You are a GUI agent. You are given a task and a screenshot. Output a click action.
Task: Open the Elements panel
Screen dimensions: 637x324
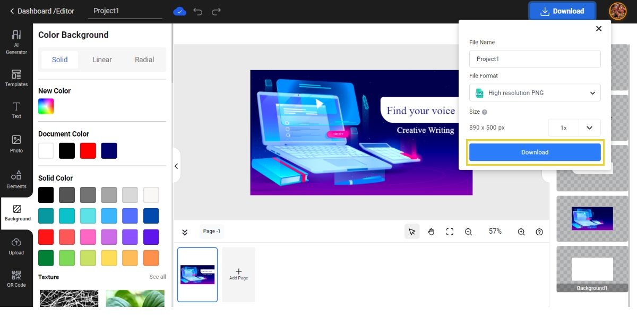click(16, 180)
